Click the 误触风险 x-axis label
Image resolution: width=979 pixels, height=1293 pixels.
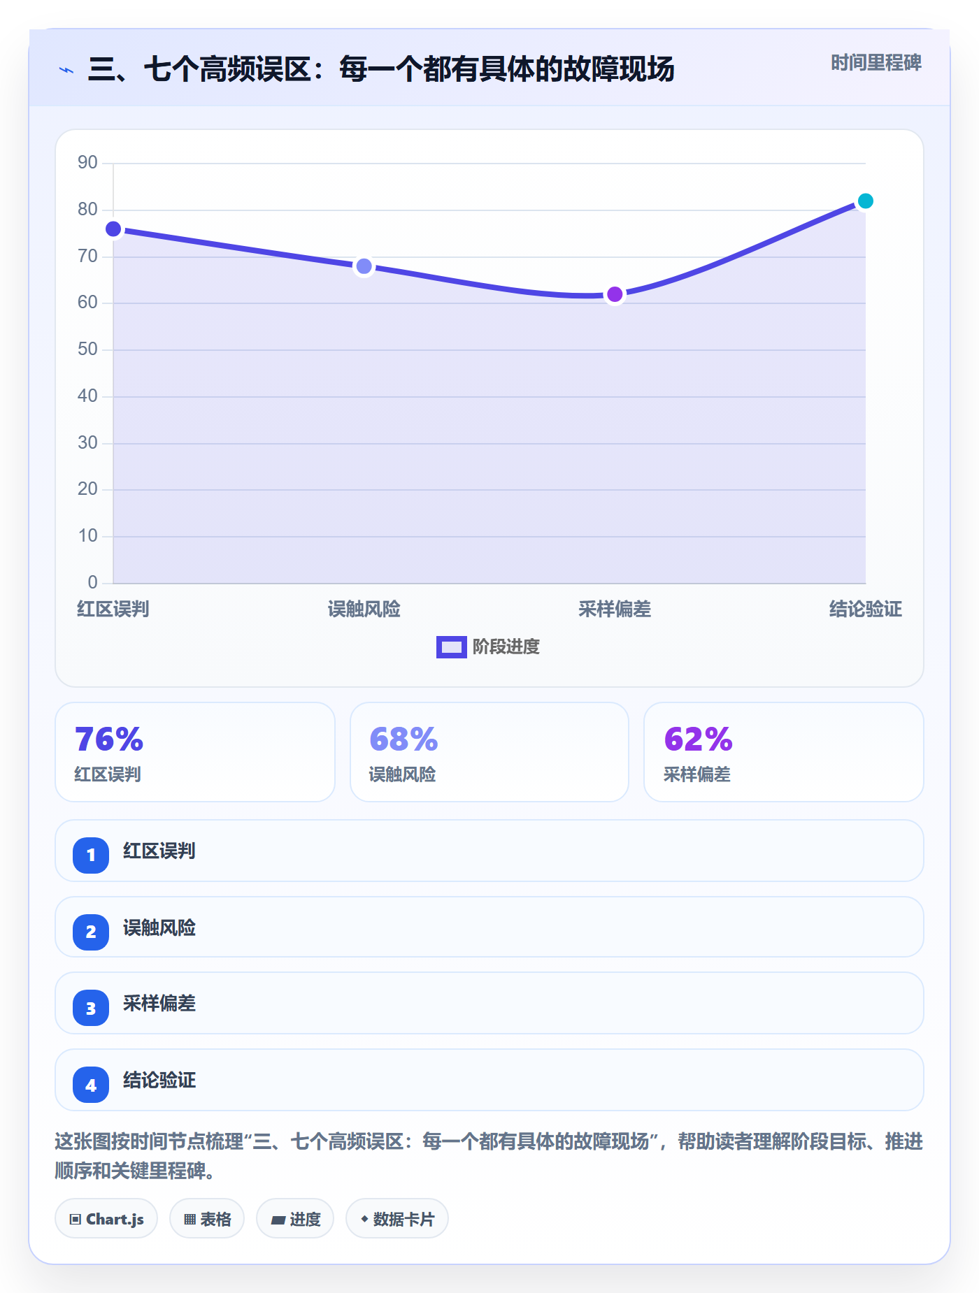pyautogui.click(x=364, y=609)
